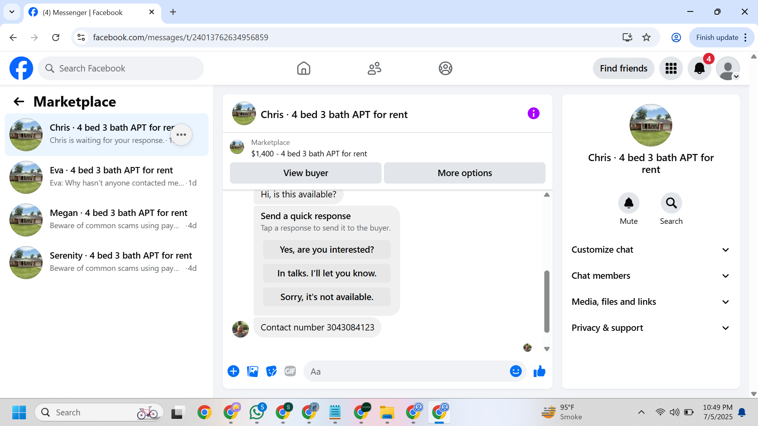This screenshot has width=758, height=426.
Task: Send 'Sorry, it's not available.' response
Action: (x=327, y=297)
